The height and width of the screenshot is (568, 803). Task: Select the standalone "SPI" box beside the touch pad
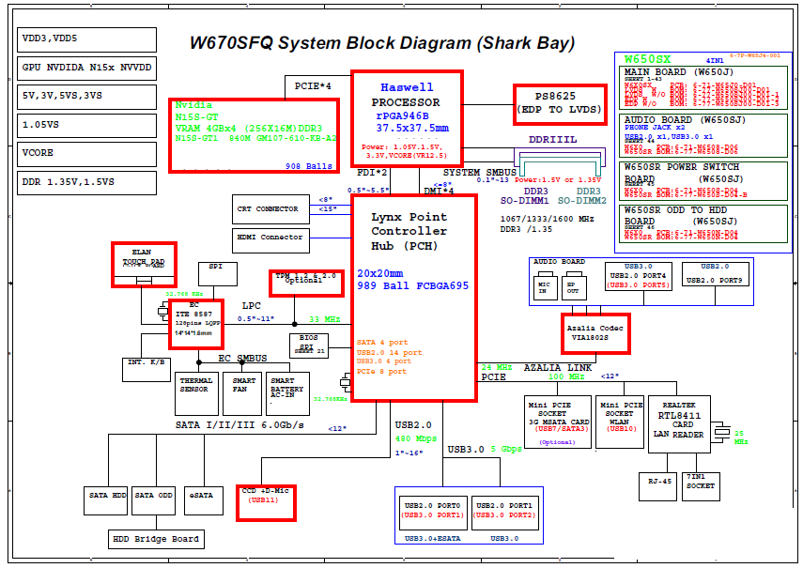click(218, 274)
